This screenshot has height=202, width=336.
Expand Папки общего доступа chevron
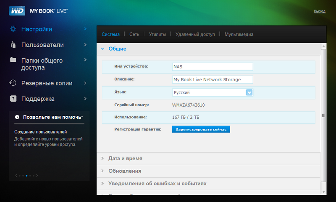tap(85, 60)
